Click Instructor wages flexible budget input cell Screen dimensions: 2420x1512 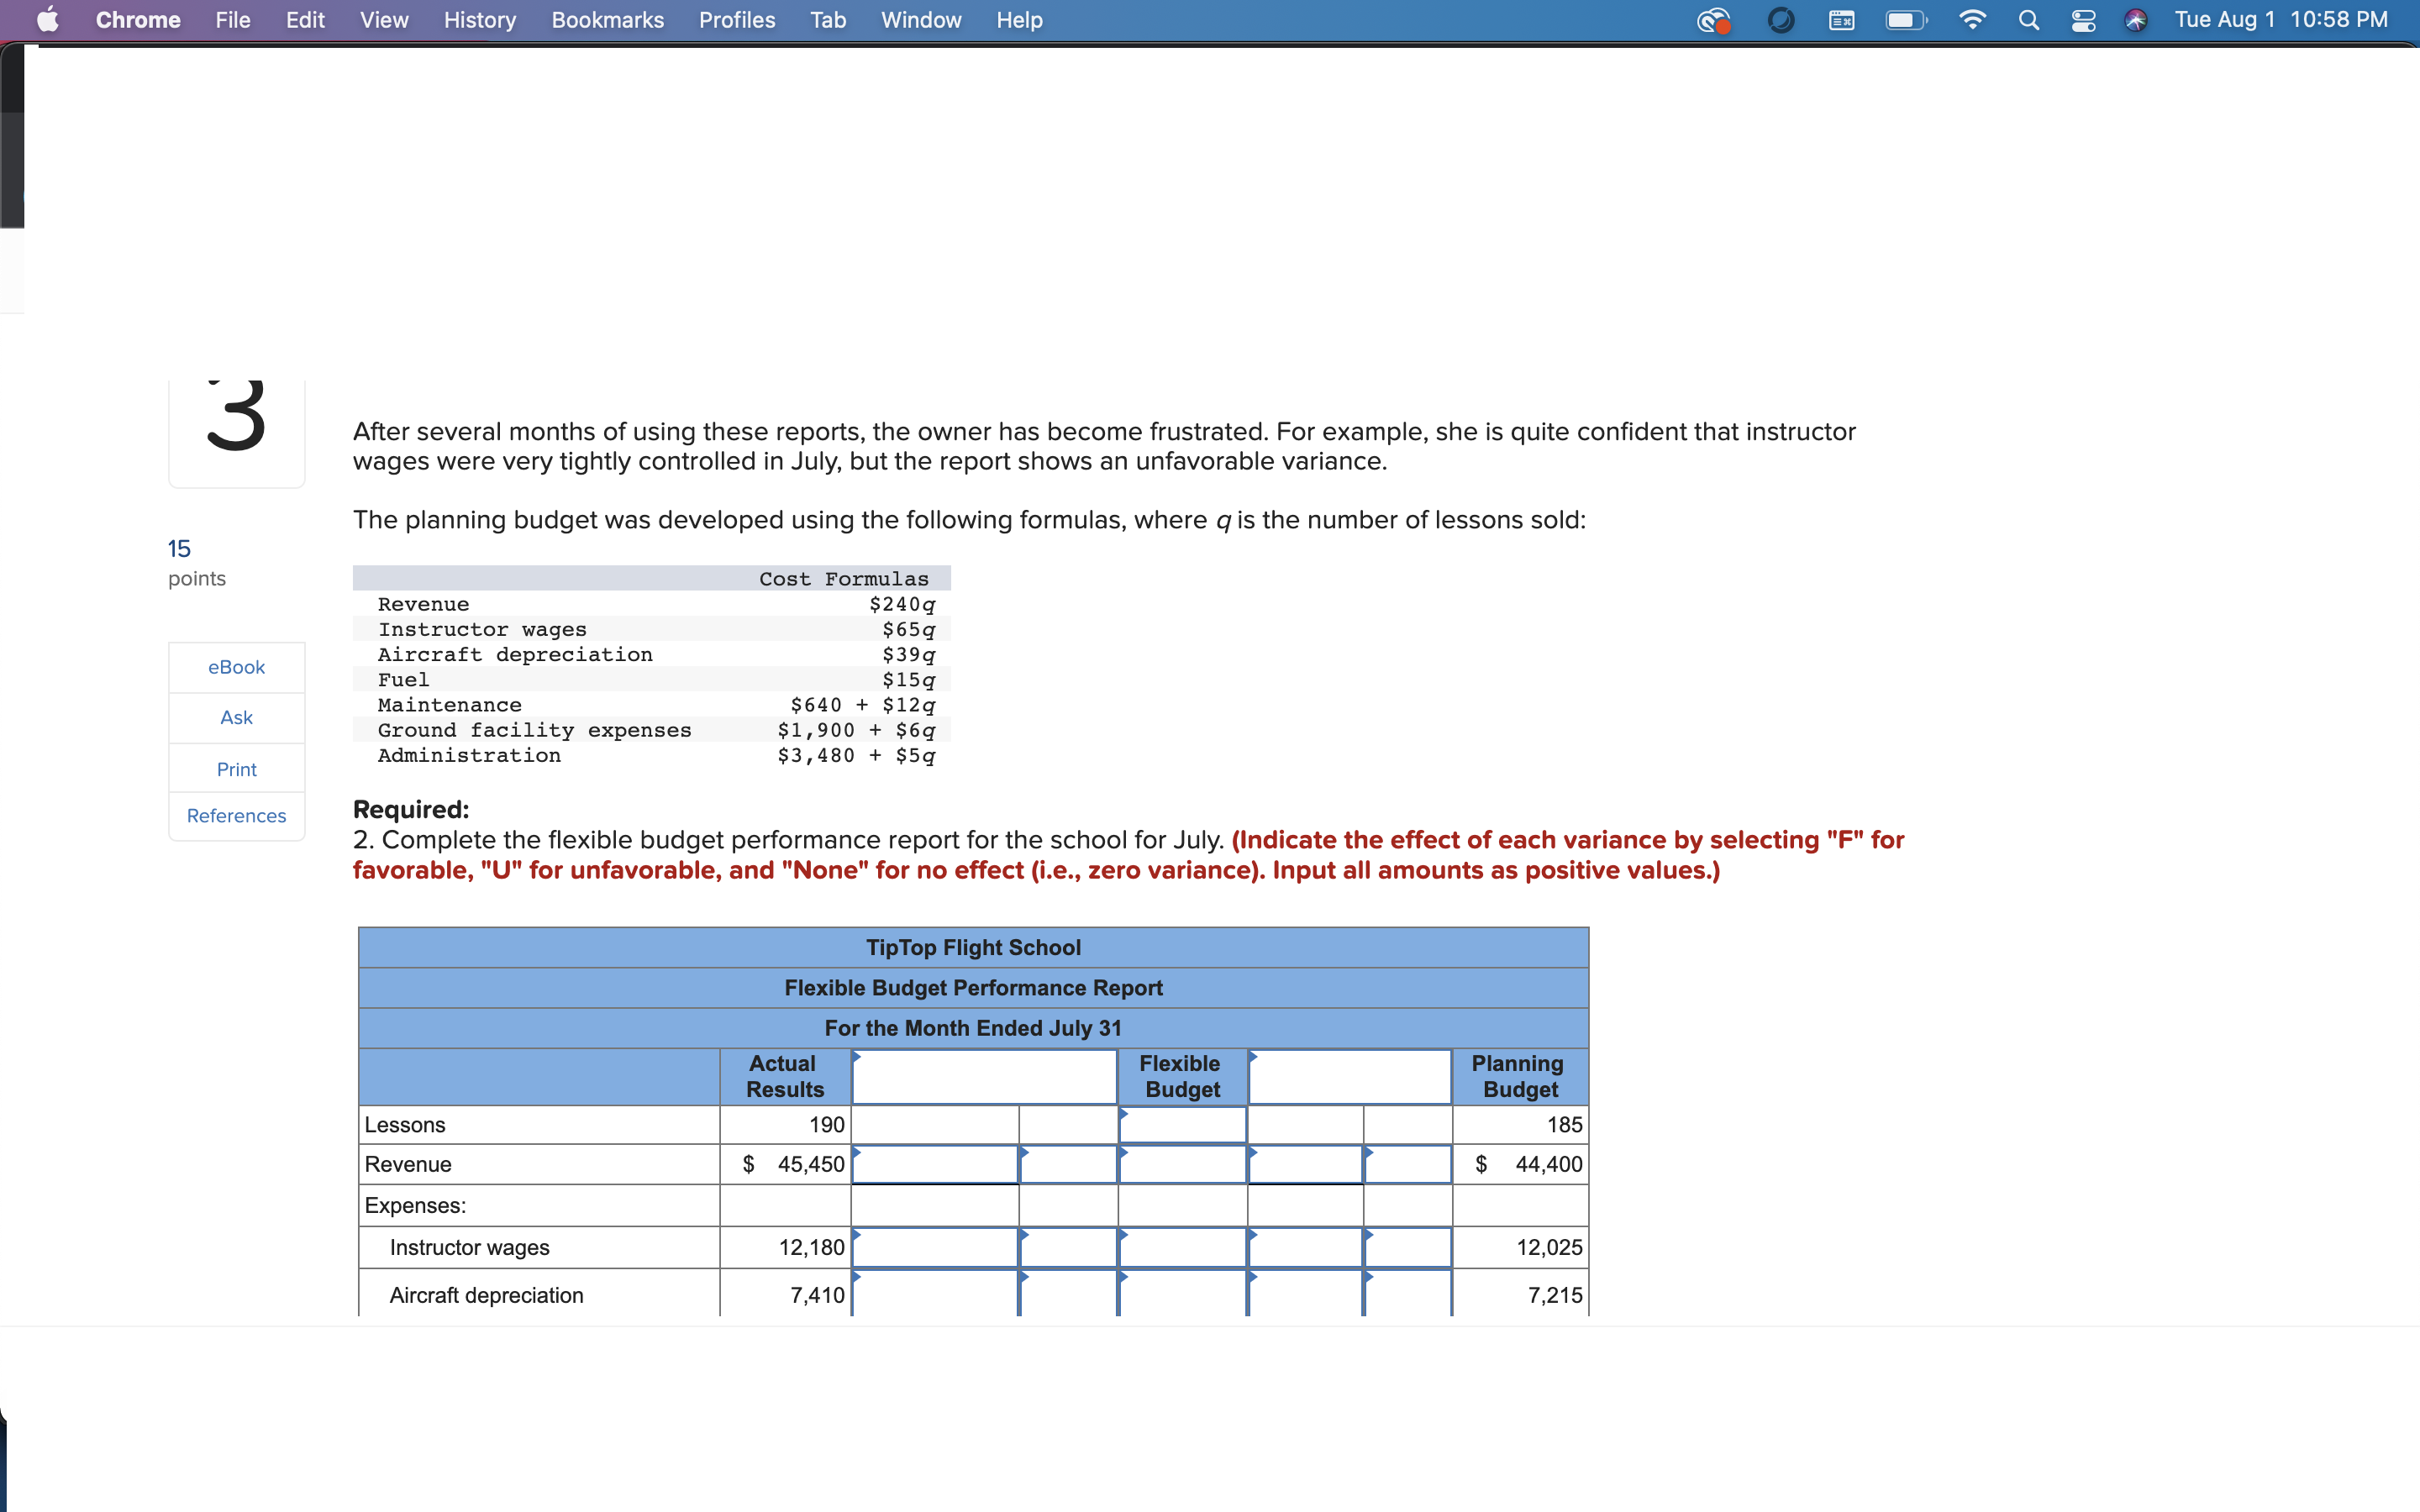click(x=1182, y=1248)
